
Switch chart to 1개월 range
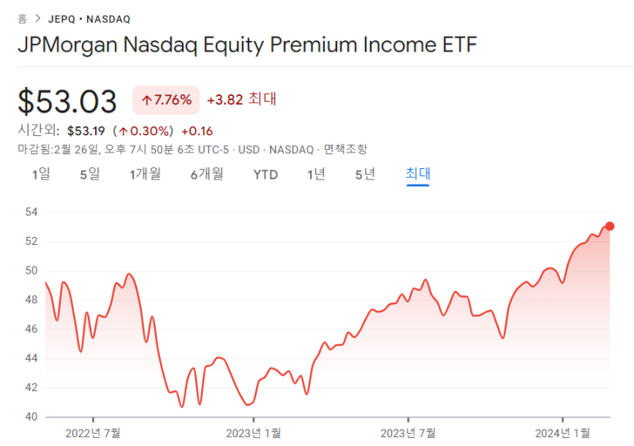tap(145, 175)
